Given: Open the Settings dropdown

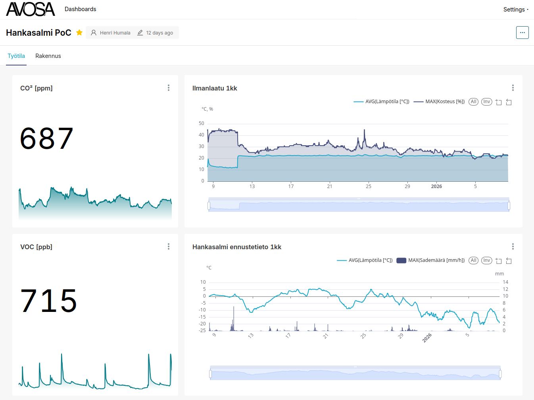Looking at the screenshot, I should point(515,10).
